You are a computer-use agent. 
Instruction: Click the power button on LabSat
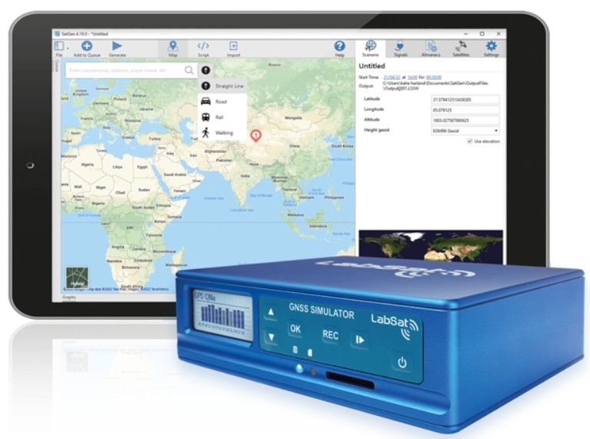(x=402, y=363)
